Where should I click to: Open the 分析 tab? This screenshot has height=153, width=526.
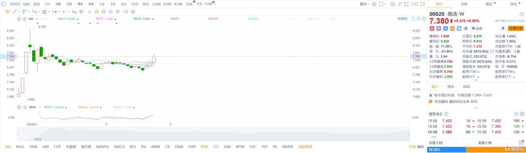(x=464, y=4)
